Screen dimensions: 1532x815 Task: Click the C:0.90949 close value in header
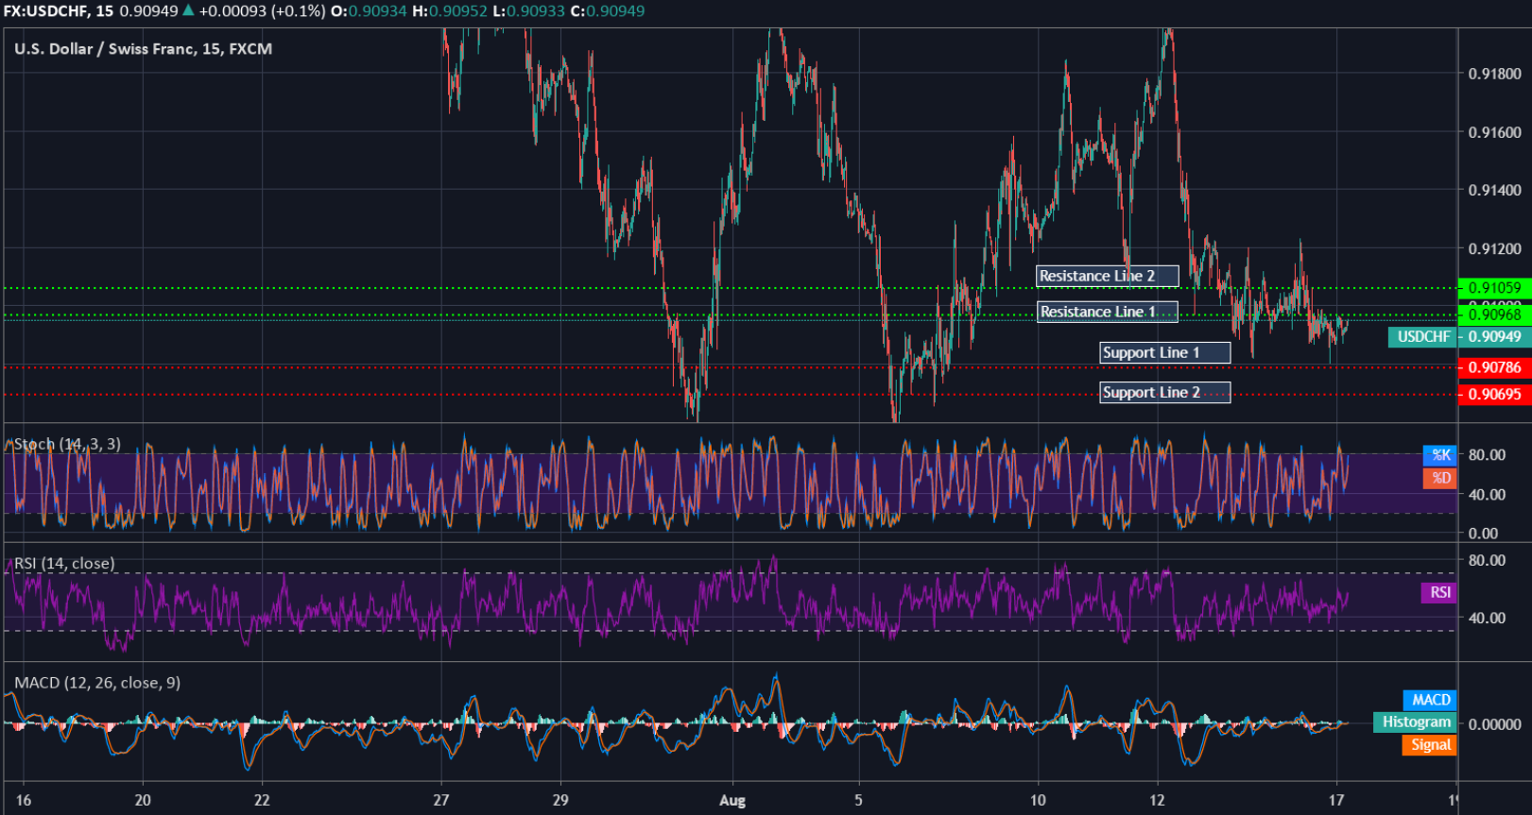(608, 11)
